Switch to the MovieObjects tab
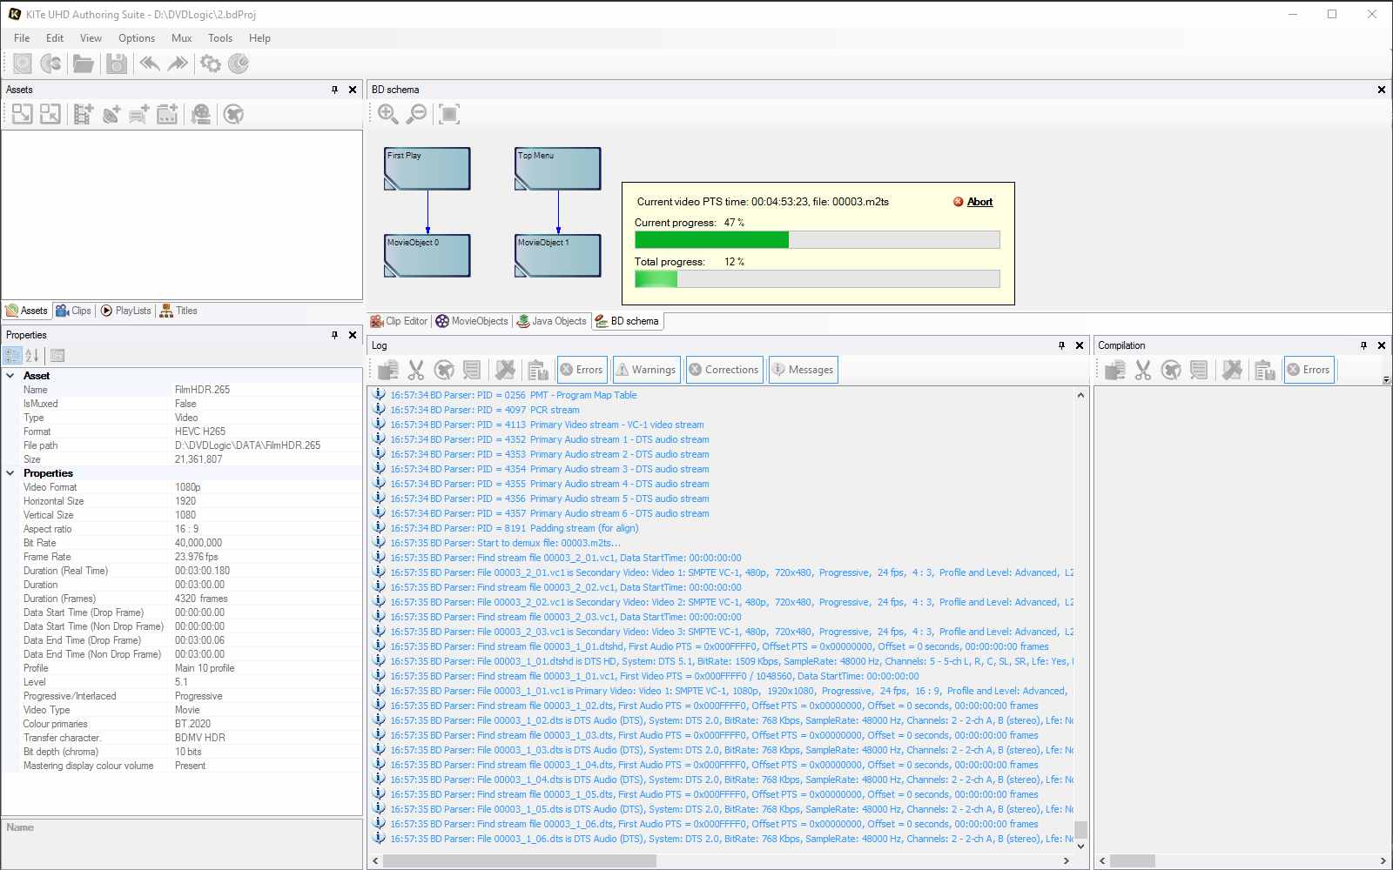1393x870 pixels. pos(472,321)
